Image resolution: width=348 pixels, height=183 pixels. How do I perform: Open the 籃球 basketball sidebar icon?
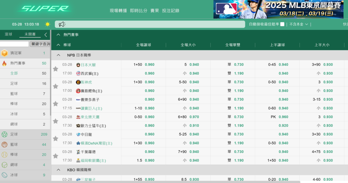(4, 145)
